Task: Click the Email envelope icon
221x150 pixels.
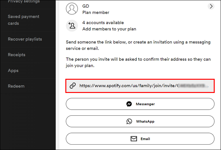Action: [134, 139]
